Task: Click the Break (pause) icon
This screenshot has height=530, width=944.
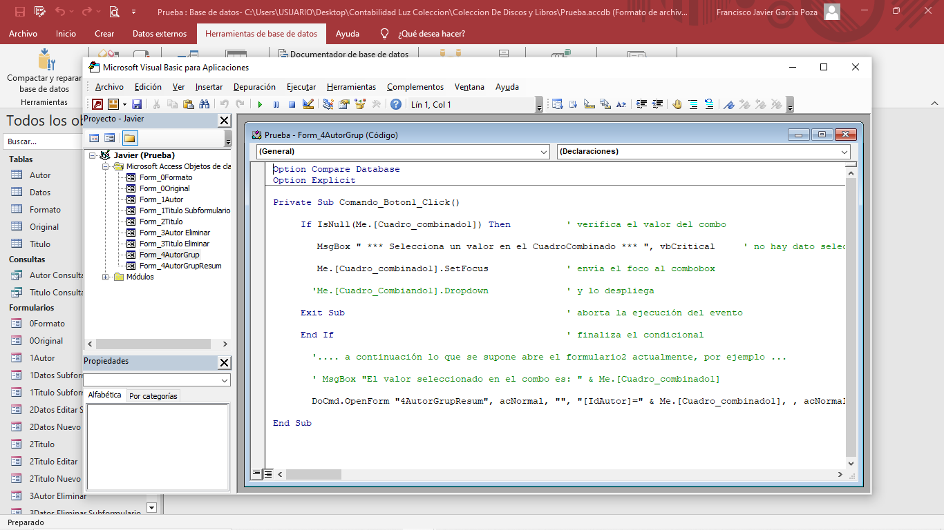Action: [x=276, y=104]
